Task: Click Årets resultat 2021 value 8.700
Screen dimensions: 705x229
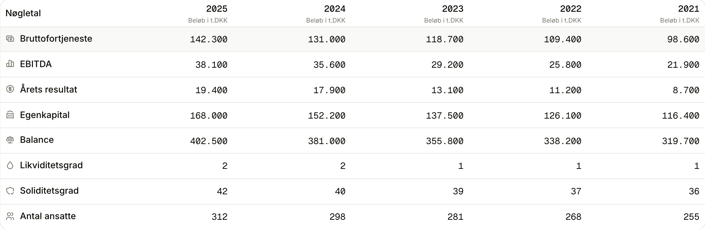Action: 686,90
